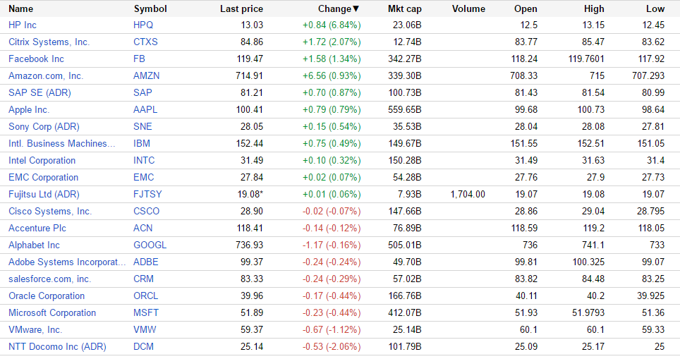Open the Alphabet Inc company link
Viewport: 680px width, 359px height.
click(x=34, y=245)
